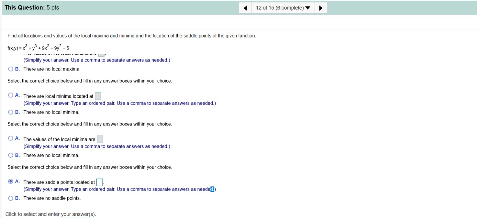Select option B below the local minima locations choice

point(11,112)
